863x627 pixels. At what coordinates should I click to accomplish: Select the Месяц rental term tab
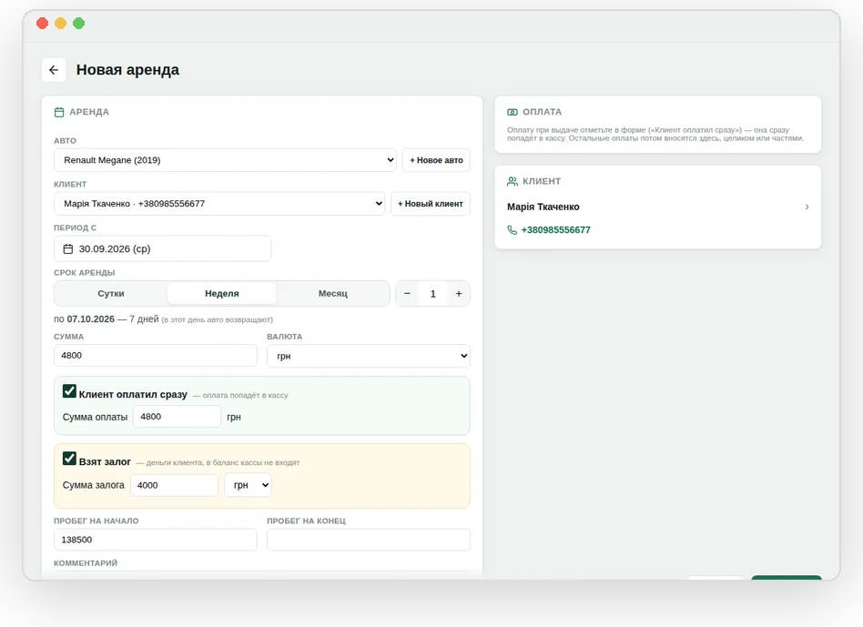pyautogui.click(x=333, y=294)
